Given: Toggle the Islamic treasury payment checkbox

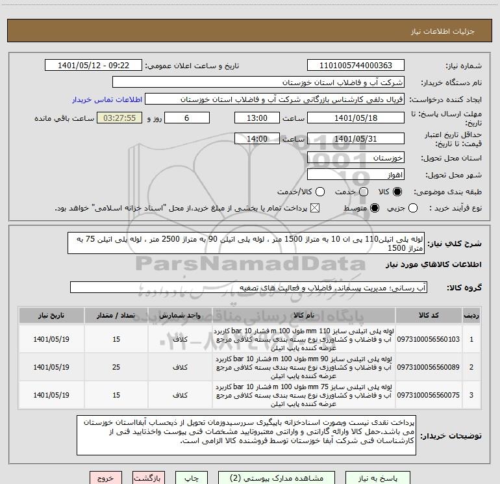Looking at the screenshot, I should click(315, 208).
